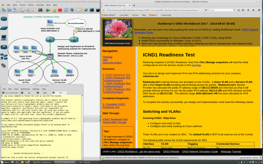The height and width of the screenshot is (164, 263).
Task: Browse routers category in GNS3 device sidebar
Action: [x=4, y=19]
